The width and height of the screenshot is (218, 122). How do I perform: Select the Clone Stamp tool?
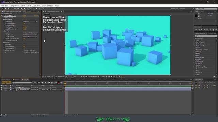pyautogui.click(x=34, y=8)
